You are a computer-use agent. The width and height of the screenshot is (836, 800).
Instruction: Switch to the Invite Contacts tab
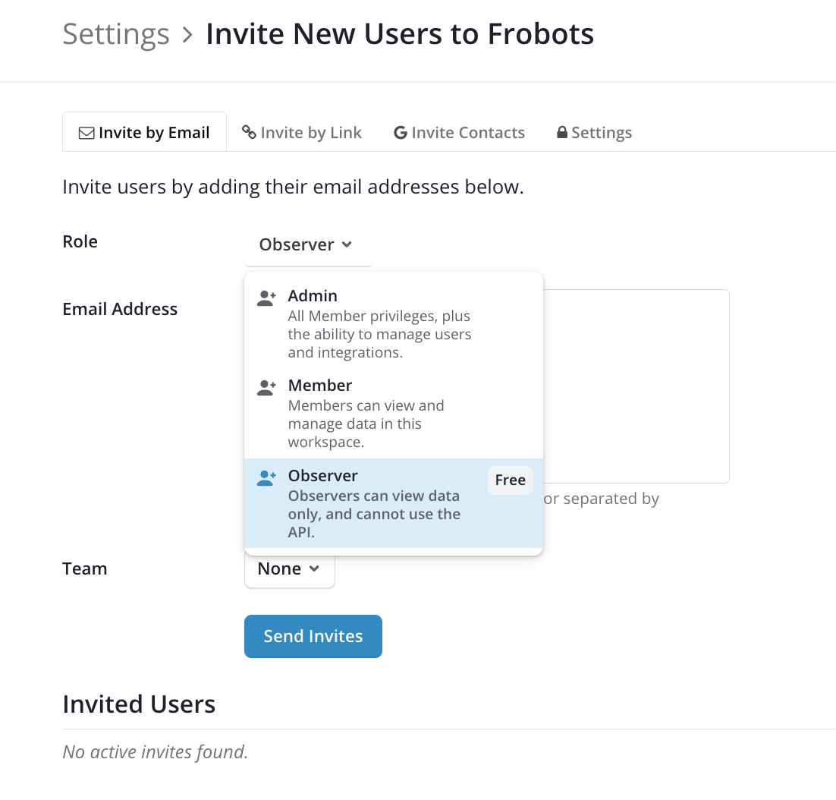[x=459, y=132]
